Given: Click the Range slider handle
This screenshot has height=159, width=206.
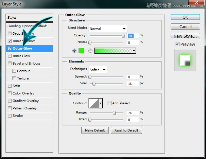Looking at the screenshot, I should (114, 113).
